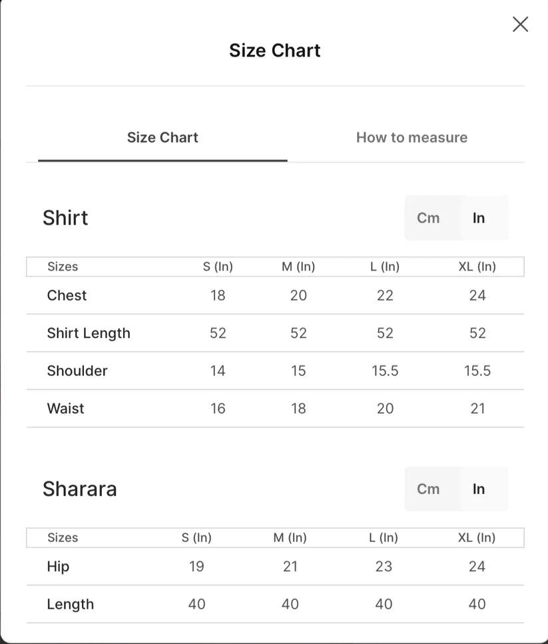Switch Sharara measurements to Cm
548x644 pixels.
pyautogui.click(x=428, y=489)
